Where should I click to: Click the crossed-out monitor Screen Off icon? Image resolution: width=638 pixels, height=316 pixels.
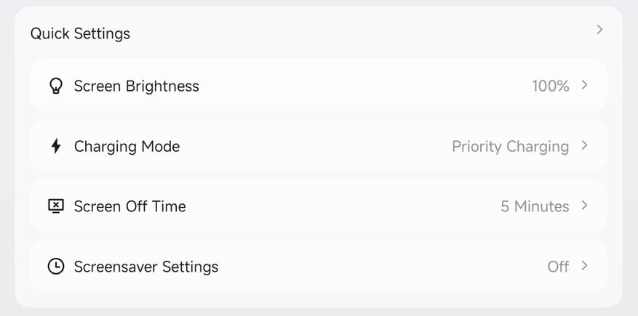56,206
